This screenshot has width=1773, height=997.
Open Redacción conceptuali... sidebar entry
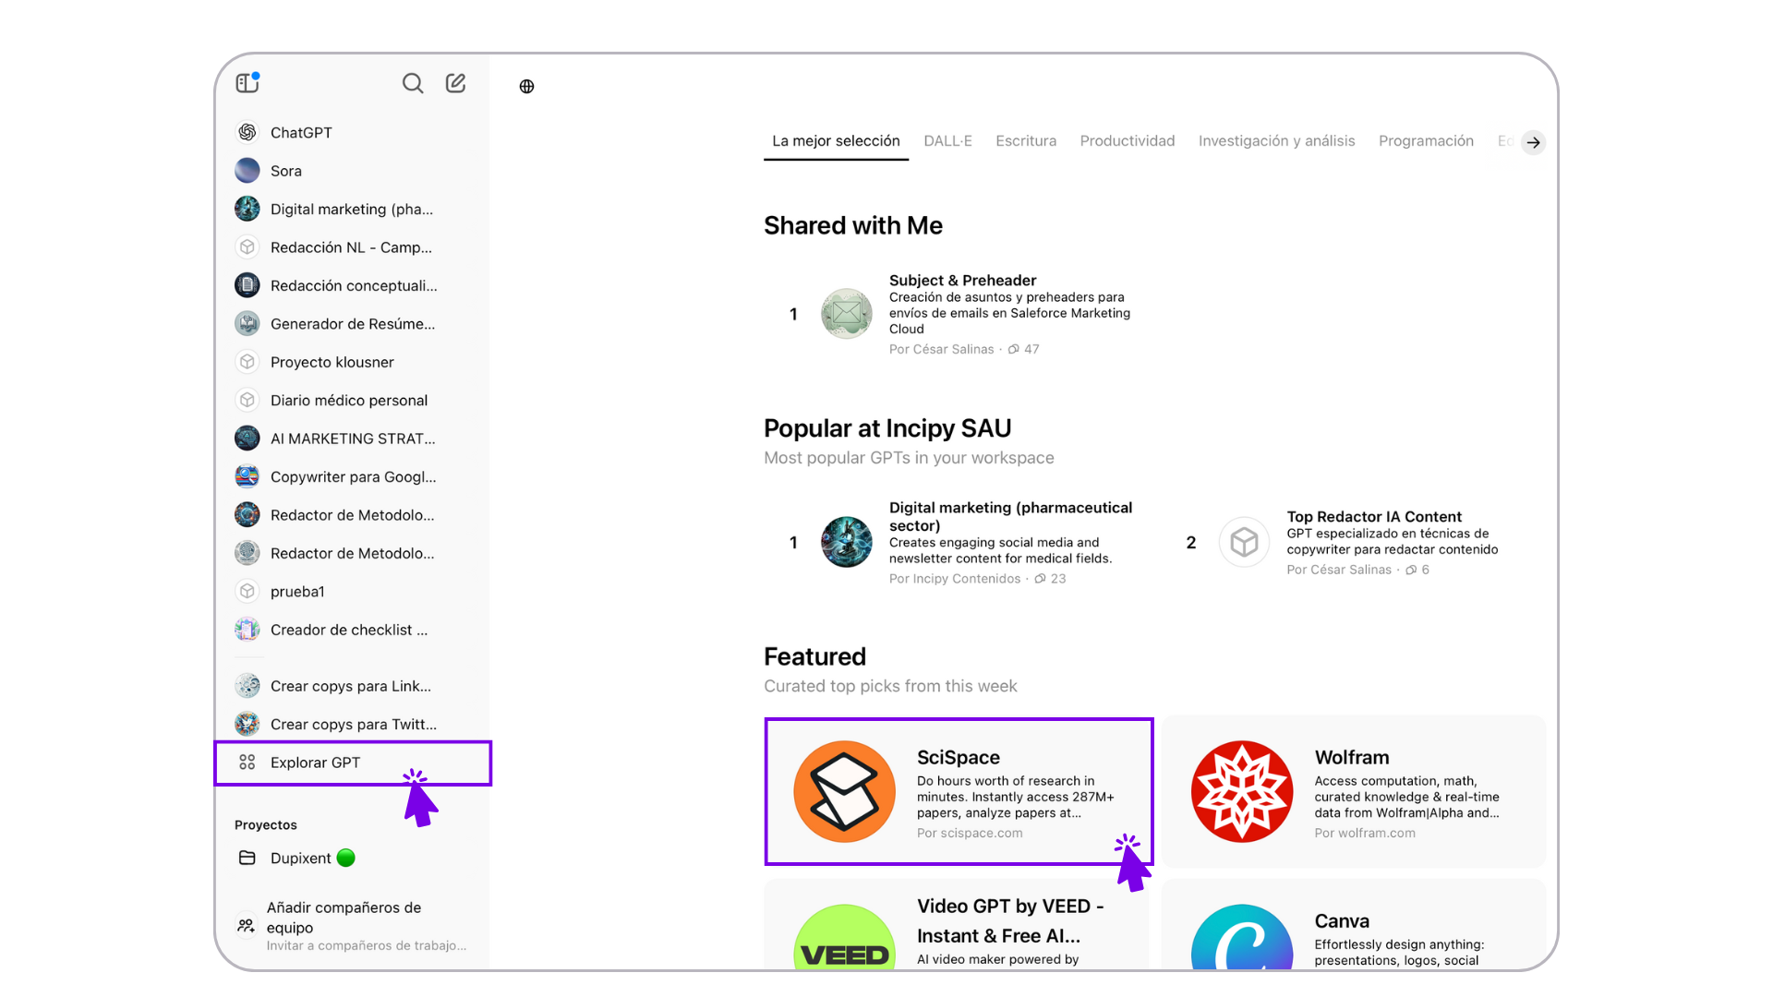[x=352, y=285]
